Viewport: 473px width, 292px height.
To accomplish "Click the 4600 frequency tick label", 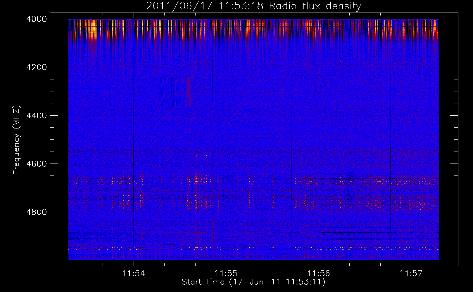I will click(x=36, y=164).
